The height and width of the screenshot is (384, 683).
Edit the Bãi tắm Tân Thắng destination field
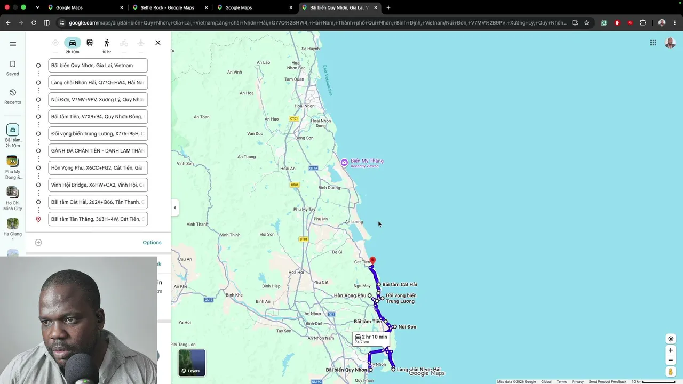(98, 219)
